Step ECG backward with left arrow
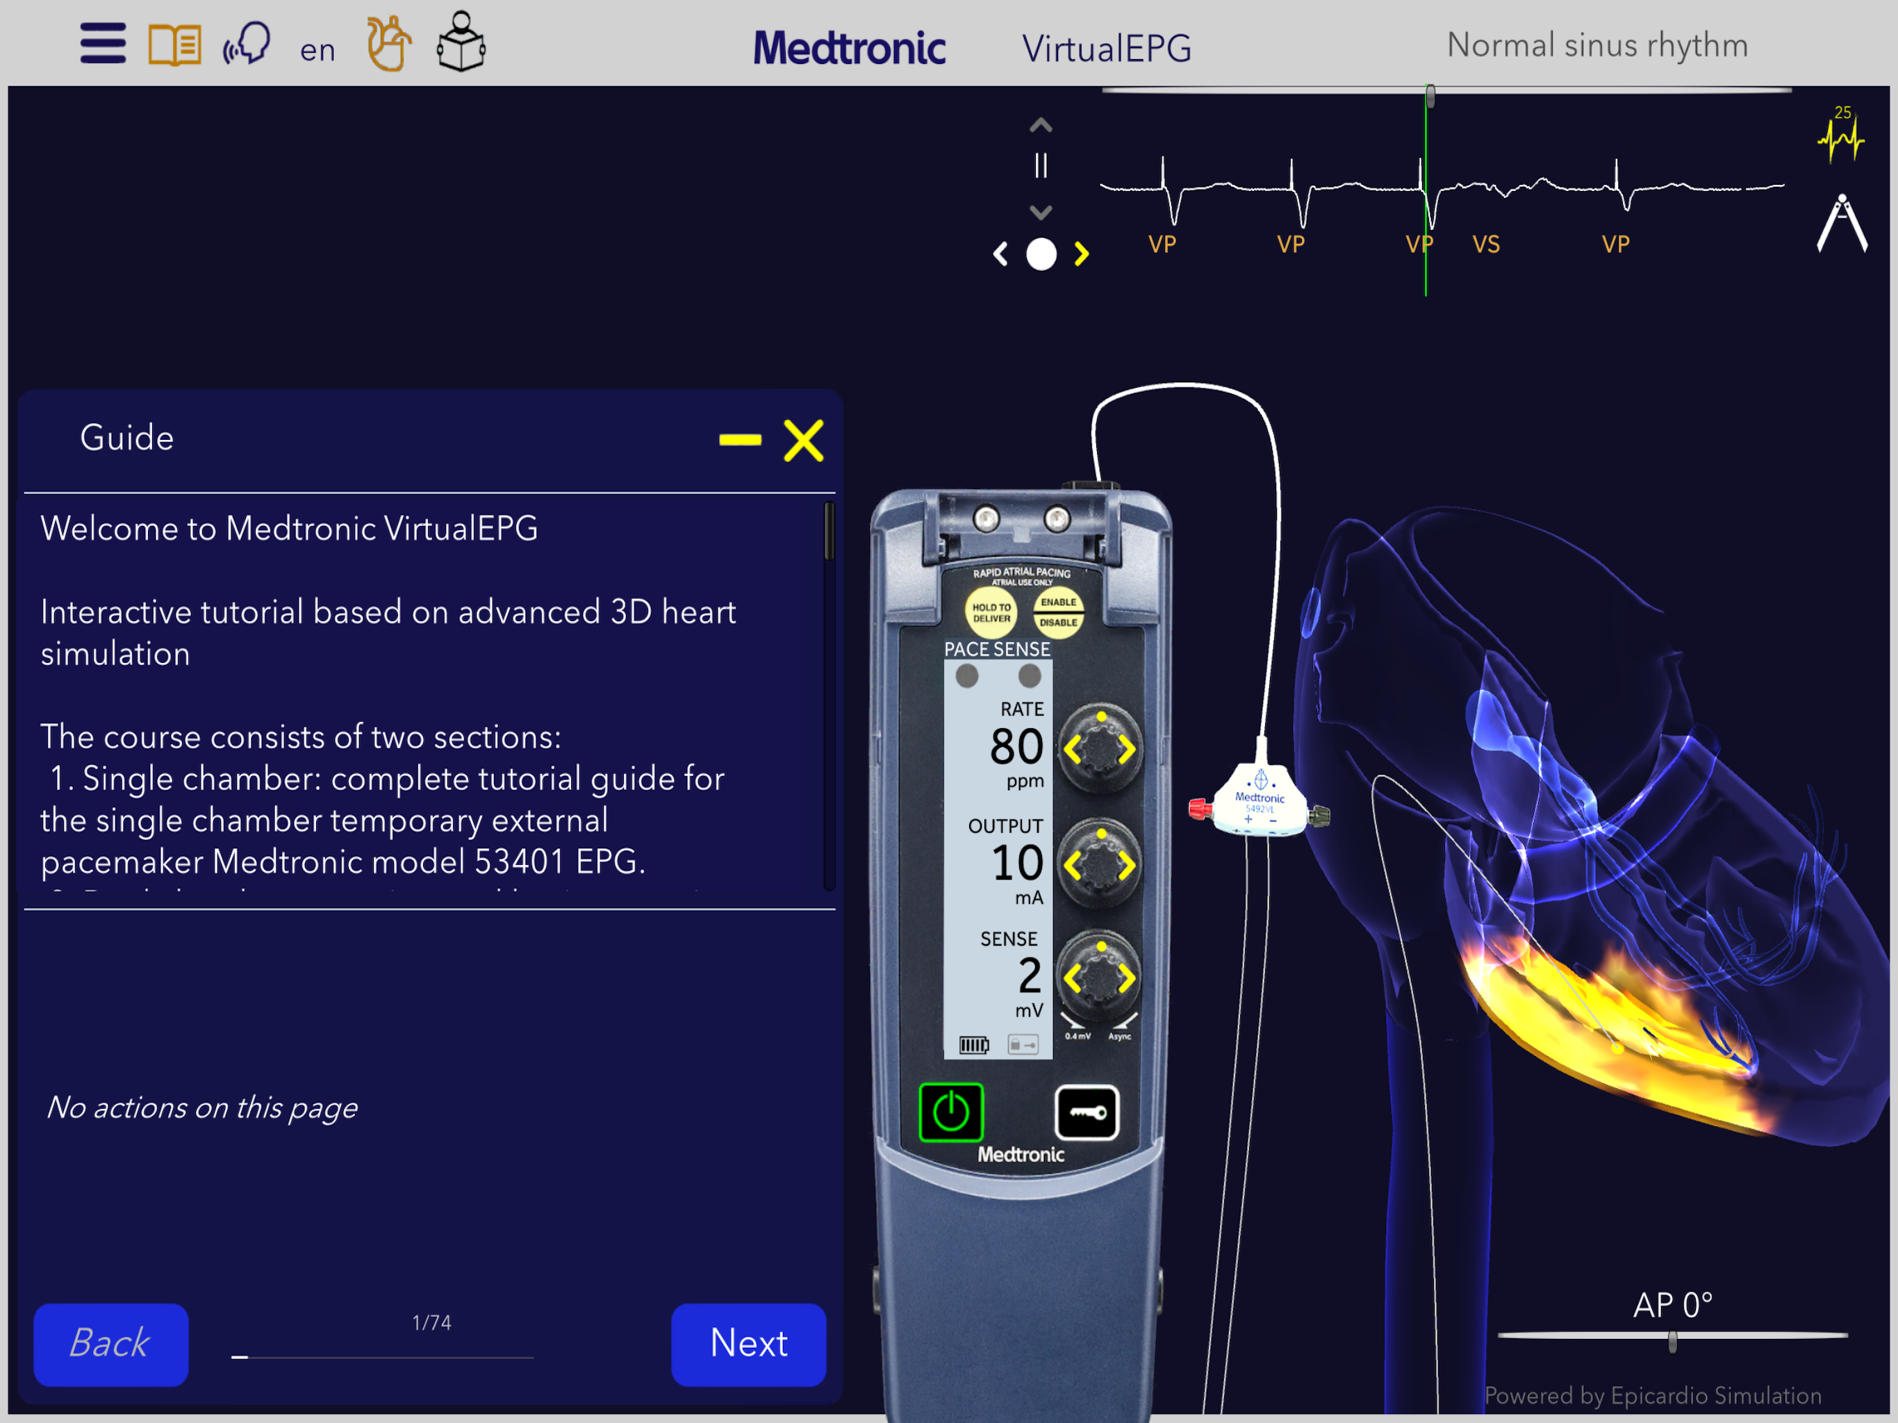1898x1423 pixels. pyautogui.click(x=1000, y=254)
